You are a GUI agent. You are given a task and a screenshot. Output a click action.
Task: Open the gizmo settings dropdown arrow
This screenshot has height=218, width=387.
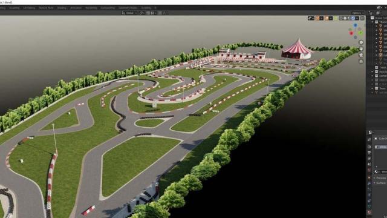click(321, 18)
